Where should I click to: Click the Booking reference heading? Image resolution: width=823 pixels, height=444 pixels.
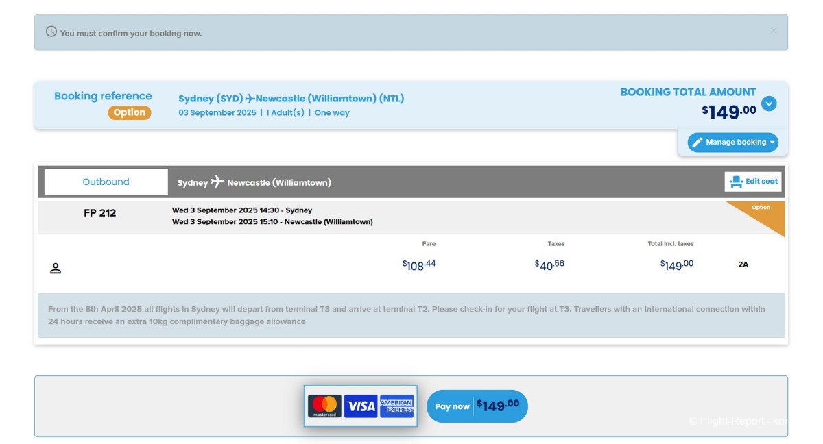coord(103,96)
